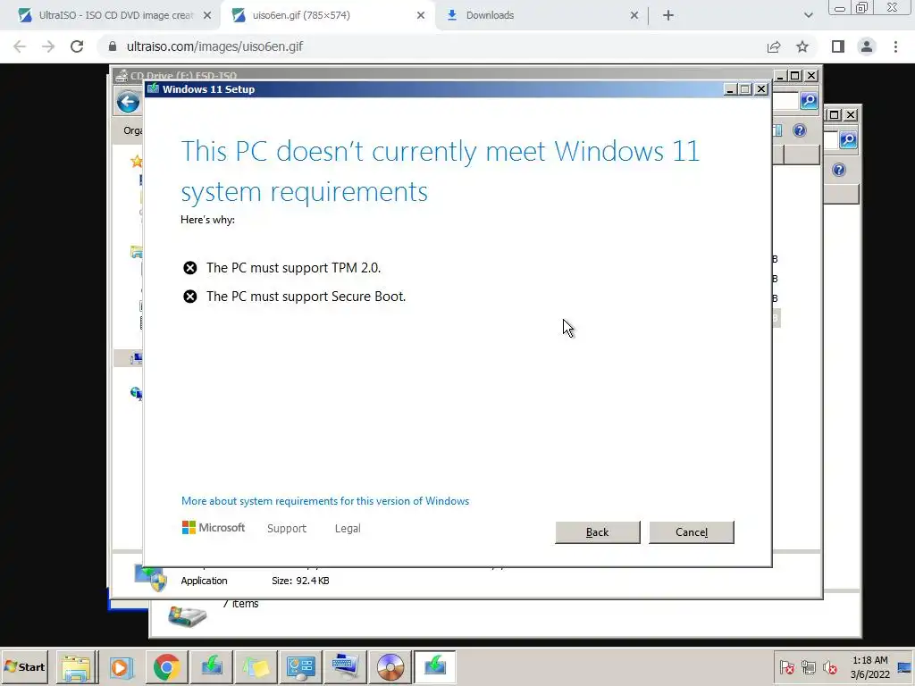Click the 1:18 AM clock
The height and width of the screenshot is (686, 915).
pos(870,660)
